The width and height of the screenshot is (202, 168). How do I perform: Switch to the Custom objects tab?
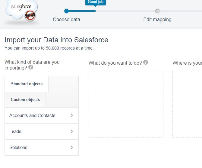tap(25, 100)
